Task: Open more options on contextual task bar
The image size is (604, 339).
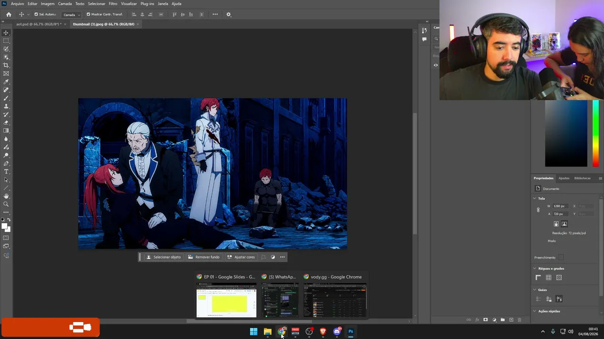Action: point(282,257)
